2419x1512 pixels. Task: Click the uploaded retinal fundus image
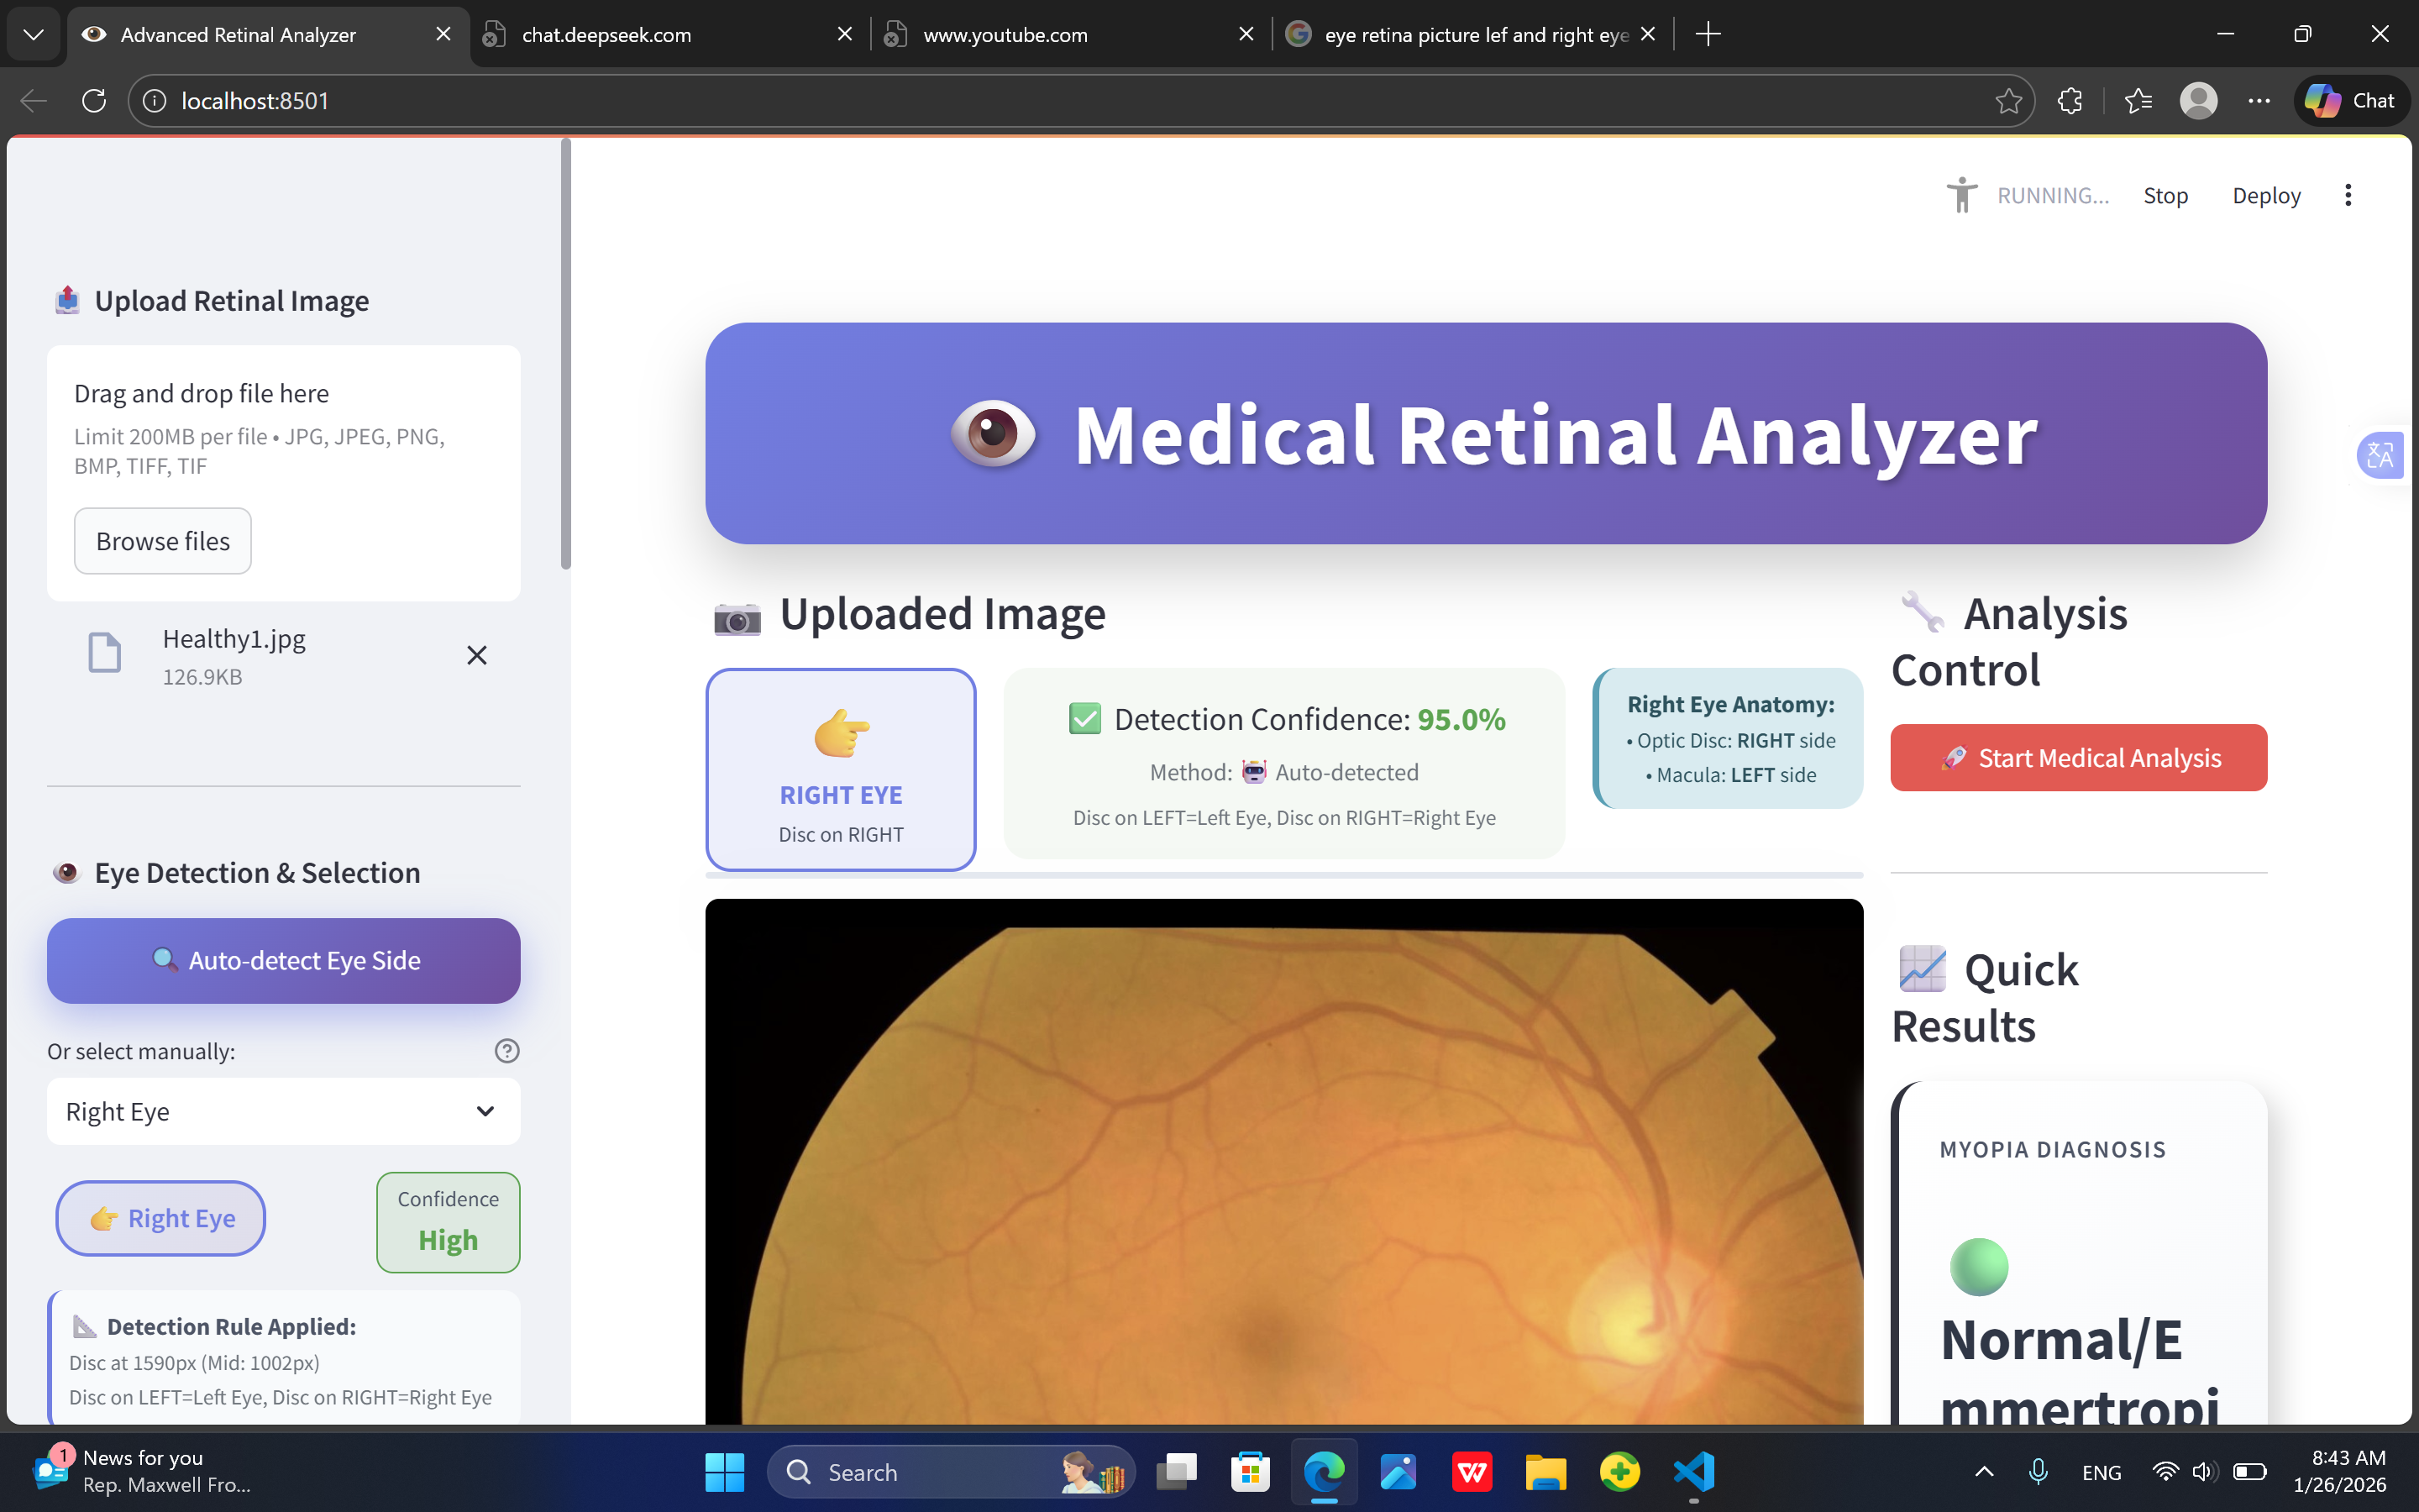pos(1283,1160)
